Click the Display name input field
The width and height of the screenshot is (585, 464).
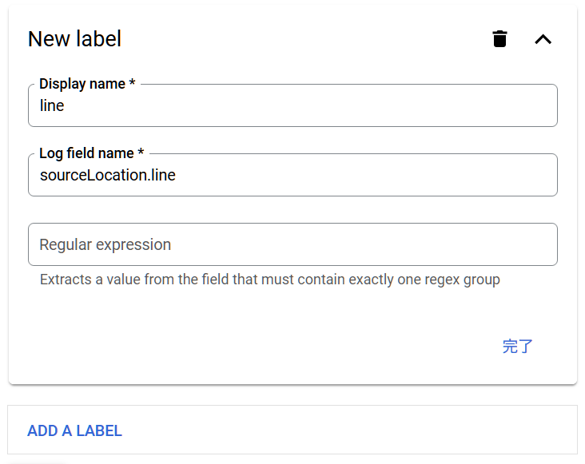(x=292, y=105)
